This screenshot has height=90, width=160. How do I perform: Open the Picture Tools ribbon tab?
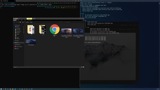point(29,20)
